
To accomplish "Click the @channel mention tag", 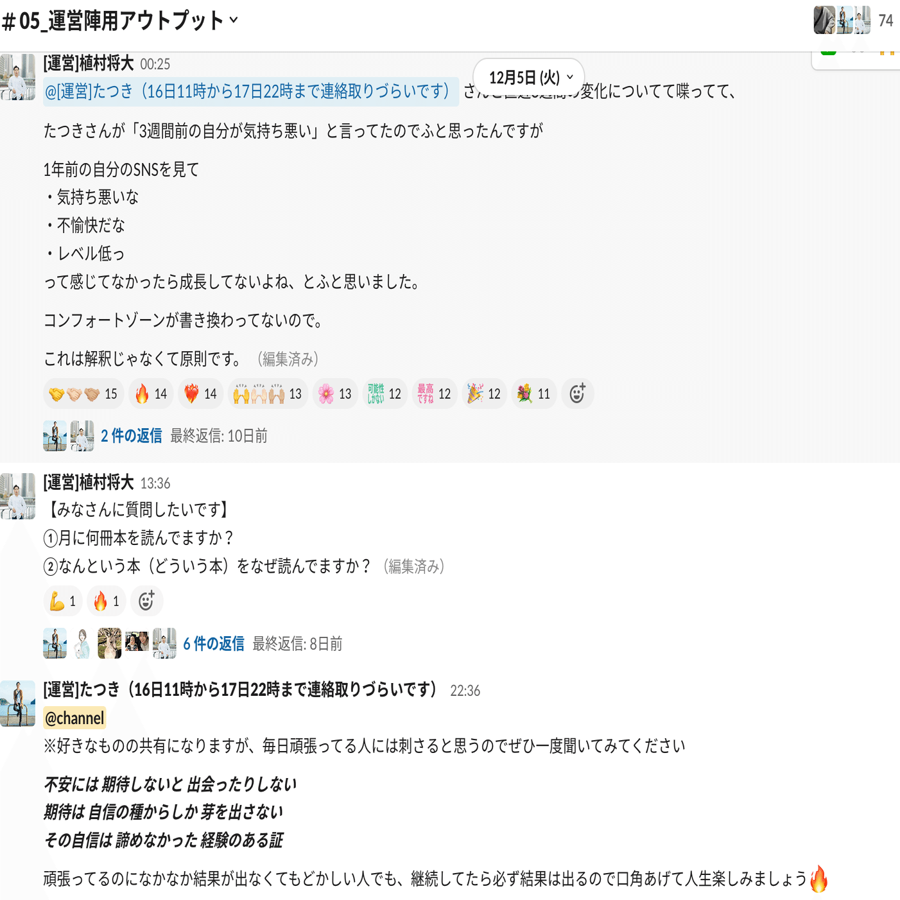I will coord(74,718).
